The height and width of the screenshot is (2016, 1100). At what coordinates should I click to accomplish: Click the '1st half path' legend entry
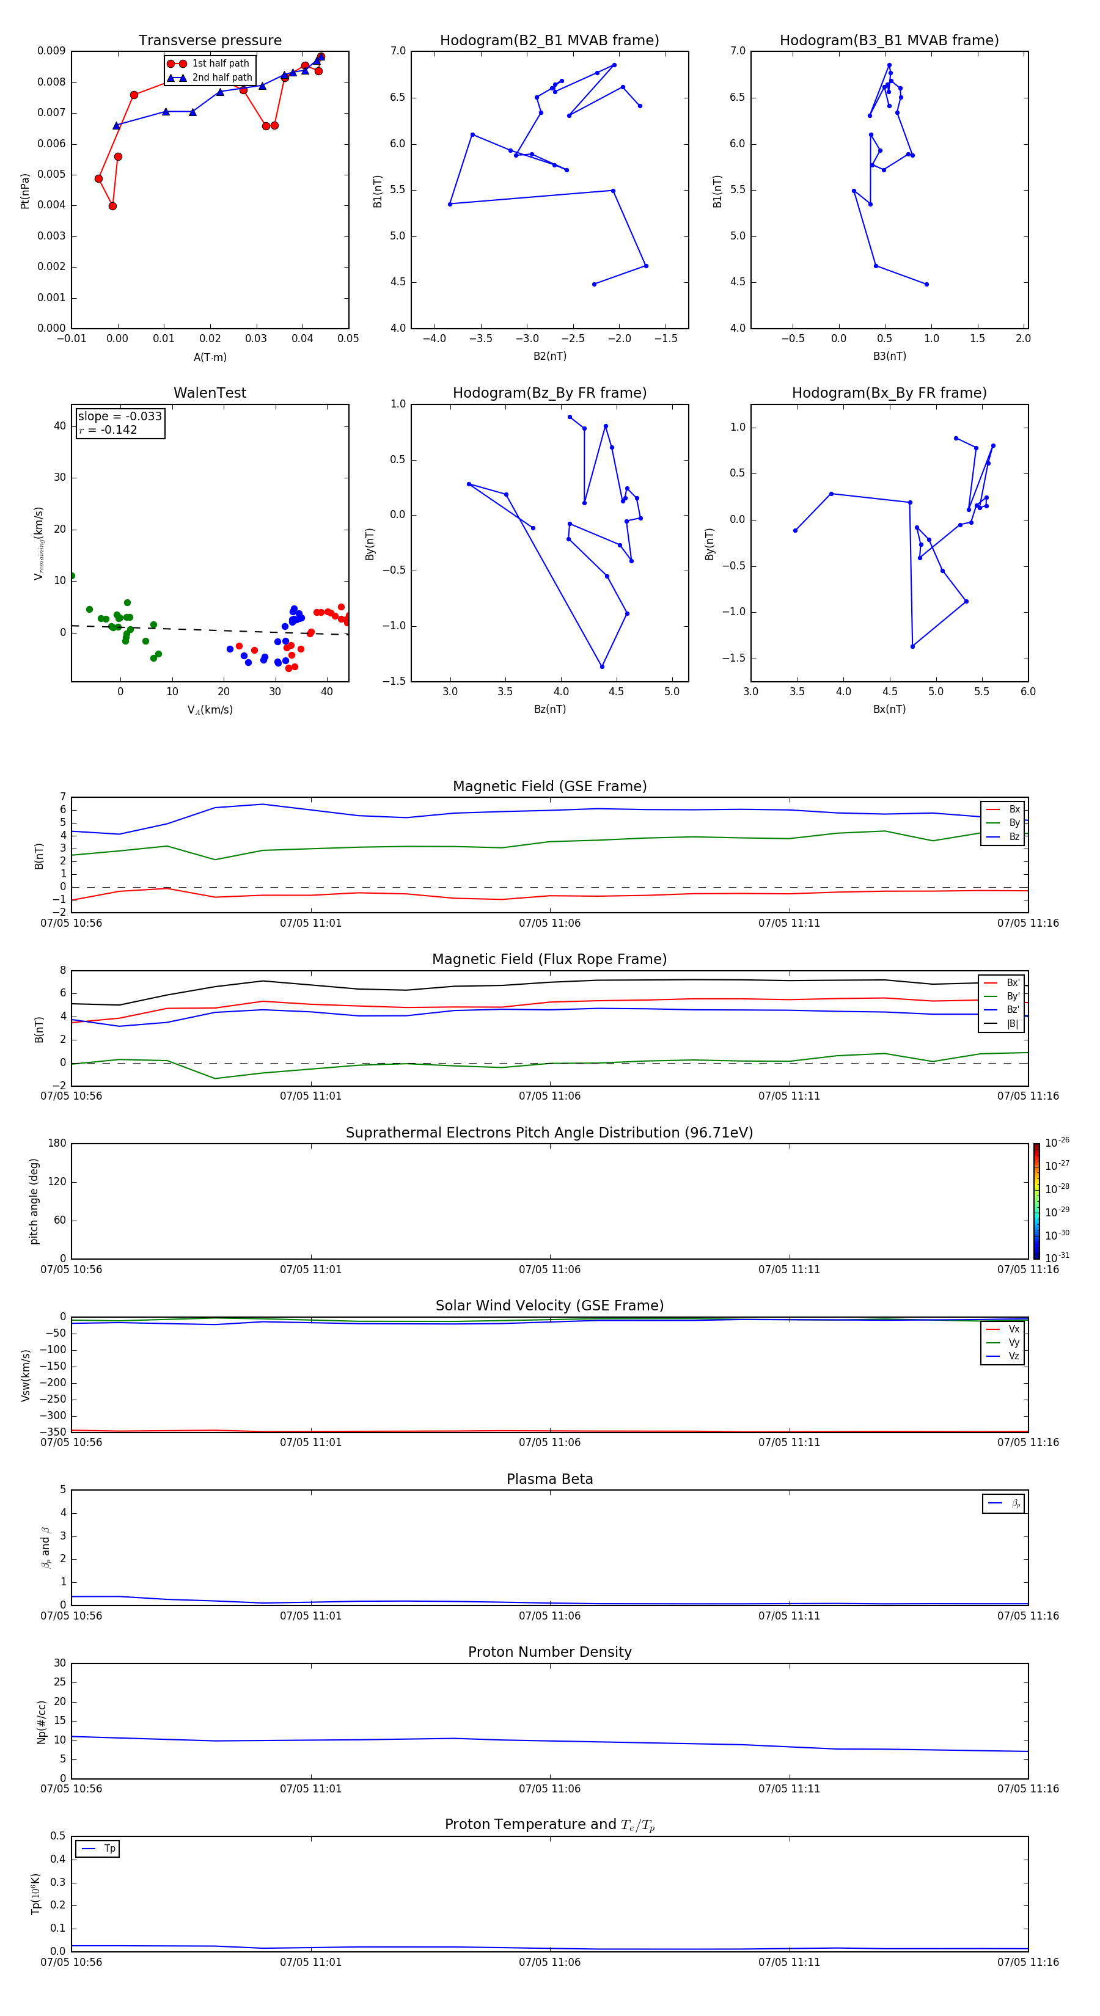pyautogui.click(x=208, y=64)
